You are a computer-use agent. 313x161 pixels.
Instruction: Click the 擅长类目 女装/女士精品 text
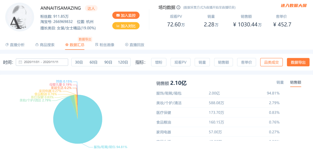pos(68,28)
